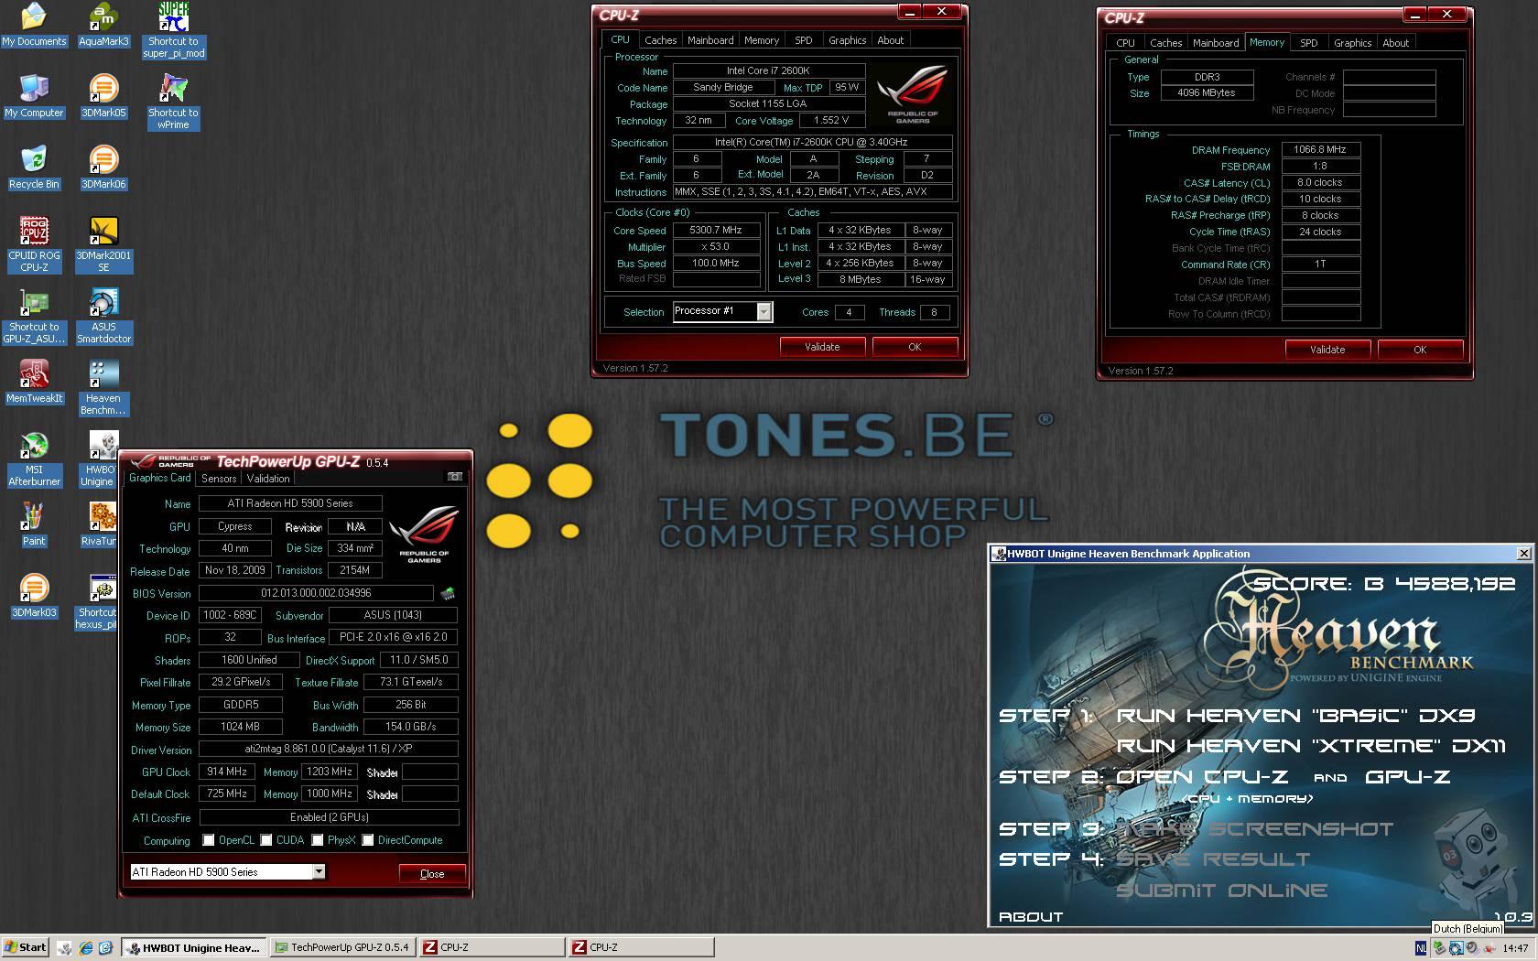Image resolution: width=1538 pixels, height=961 pixels.
Task: Launch 3DMark2001 SE icon
Action: coord(103,244)
